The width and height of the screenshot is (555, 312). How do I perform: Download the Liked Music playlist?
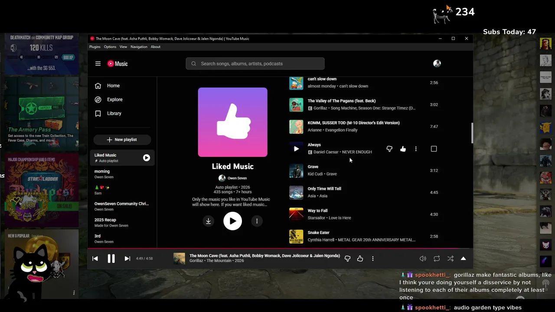coord(209,221)
